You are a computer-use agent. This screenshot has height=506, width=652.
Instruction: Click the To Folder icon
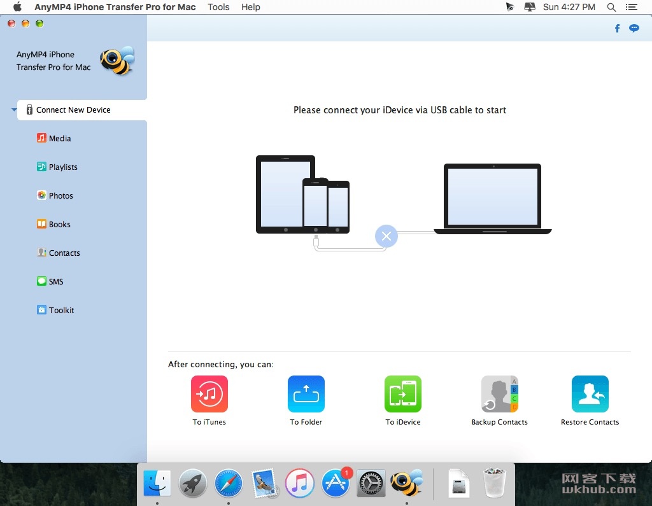pos(306,394)
